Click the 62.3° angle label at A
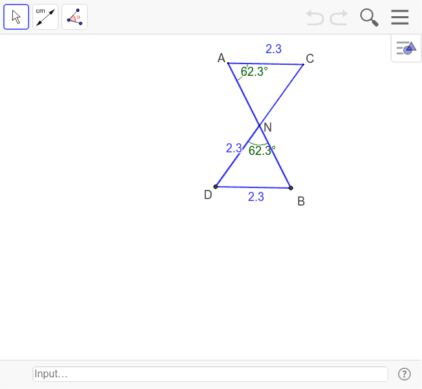 254,71
